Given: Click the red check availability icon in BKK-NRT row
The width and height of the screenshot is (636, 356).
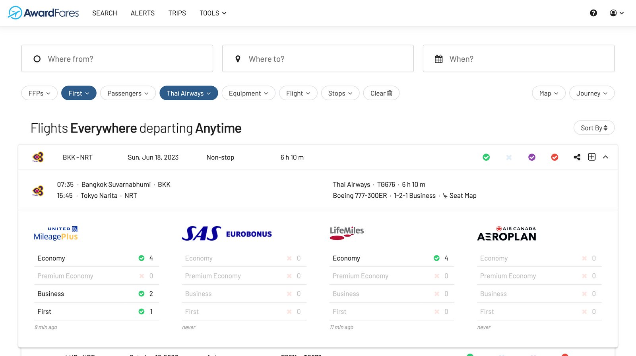Looking at the screenshot, I should (x=555, y=157).
